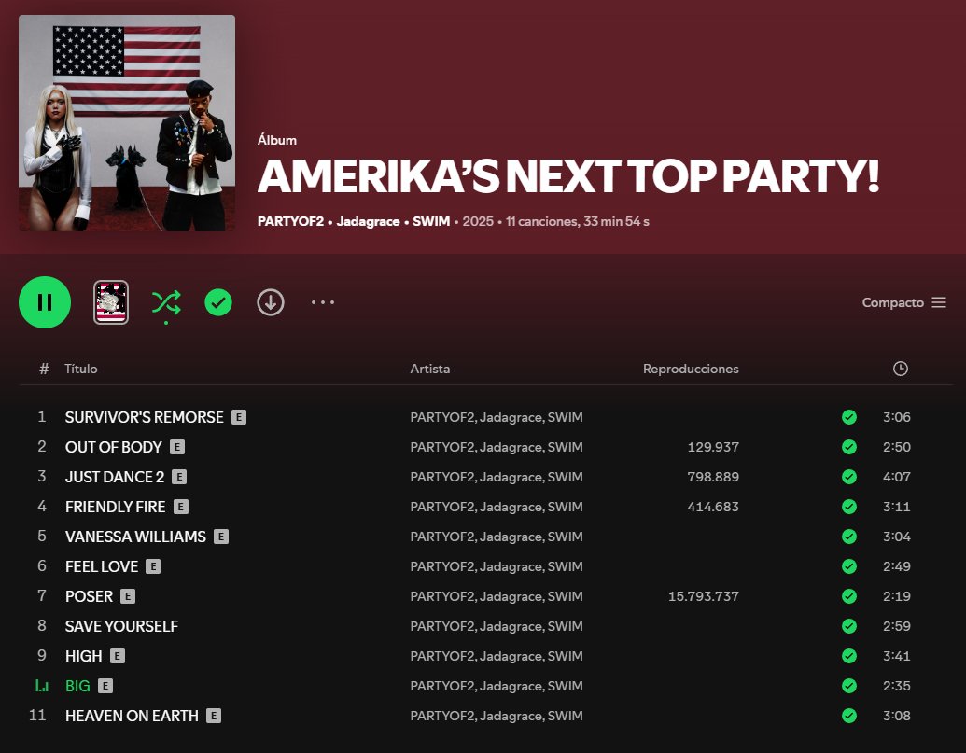Toggle saved check for VANESSA WILLIAMS
Screen dimensions: 966x753
click(x=849, y=537)
